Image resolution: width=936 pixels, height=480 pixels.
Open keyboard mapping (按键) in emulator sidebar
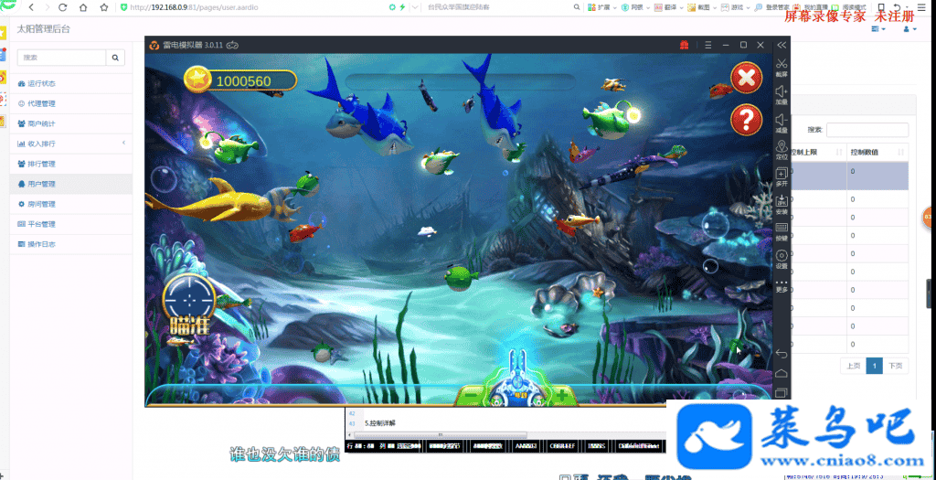(x=782, y=228)
